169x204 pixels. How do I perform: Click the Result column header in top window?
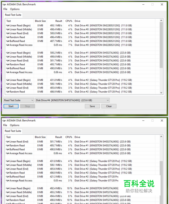(x=55, y=21)
